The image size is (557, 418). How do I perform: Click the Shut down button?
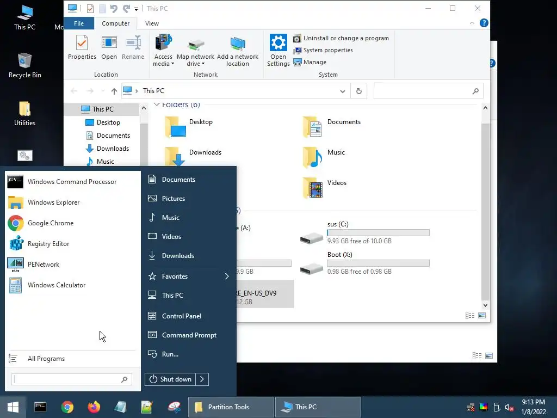(x=170, y=379)
